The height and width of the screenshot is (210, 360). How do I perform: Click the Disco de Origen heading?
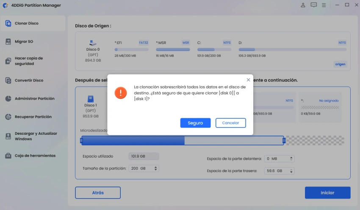pos(93,26)
